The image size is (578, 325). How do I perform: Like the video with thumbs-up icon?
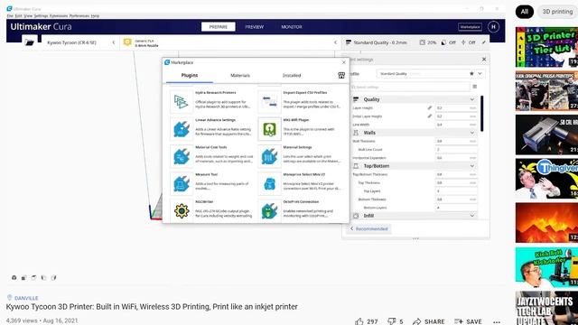click(x=359, y=321)
